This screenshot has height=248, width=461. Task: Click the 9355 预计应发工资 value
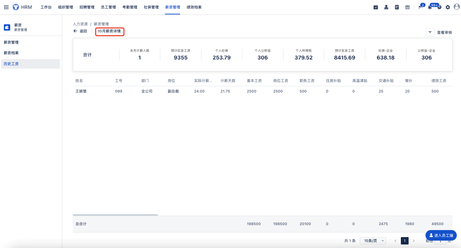[x=181, y=58]
